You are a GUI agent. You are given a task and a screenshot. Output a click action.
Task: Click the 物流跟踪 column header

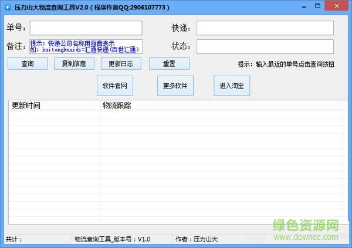pyautogui.click(x=221, y=106)
